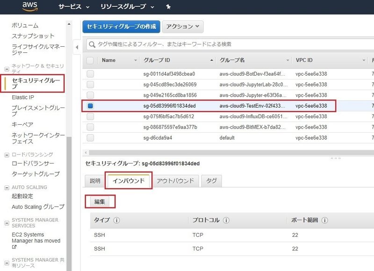Check the row sg-045cd89ec3de26069
374x271 pixels.
click(90, 85)
